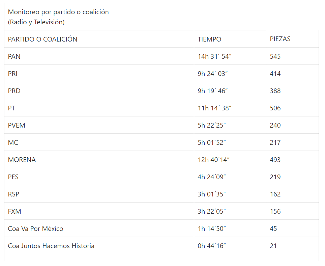Click the PT party name cell
This screenshot has height=266, width=325.
pos(11,108)
